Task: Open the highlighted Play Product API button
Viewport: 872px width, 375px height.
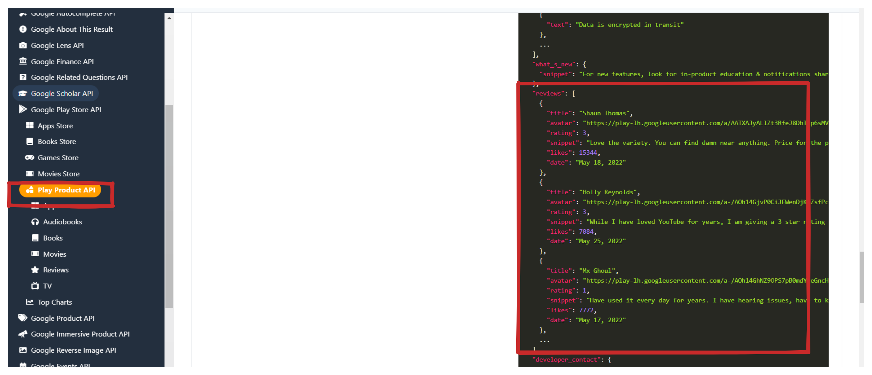Action: coord(60,190)
